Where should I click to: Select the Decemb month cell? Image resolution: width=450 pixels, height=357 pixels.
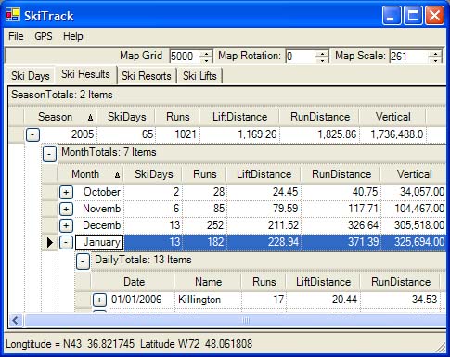(x=99, y=225)
